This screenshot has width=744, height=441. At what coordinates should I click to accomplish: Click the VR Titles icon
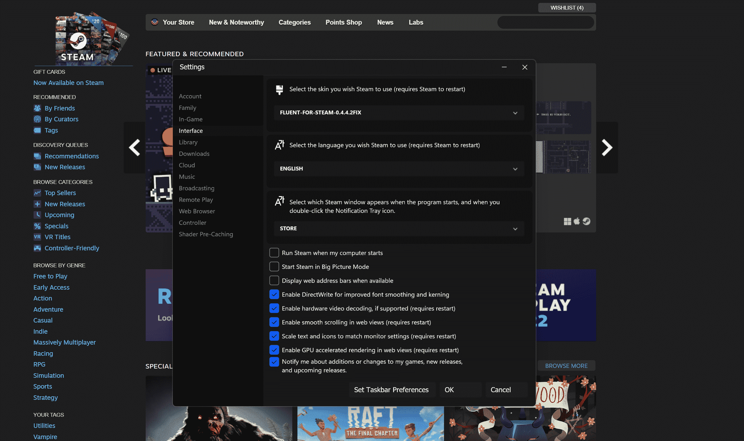tap(37, 237)
